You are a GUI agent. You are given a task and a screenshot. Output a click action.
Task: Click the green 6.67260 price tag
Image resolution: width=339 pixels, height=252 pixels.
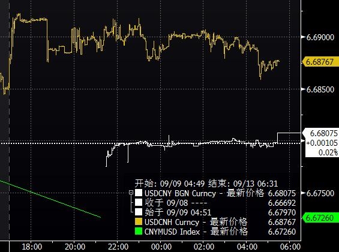[320, 218]
